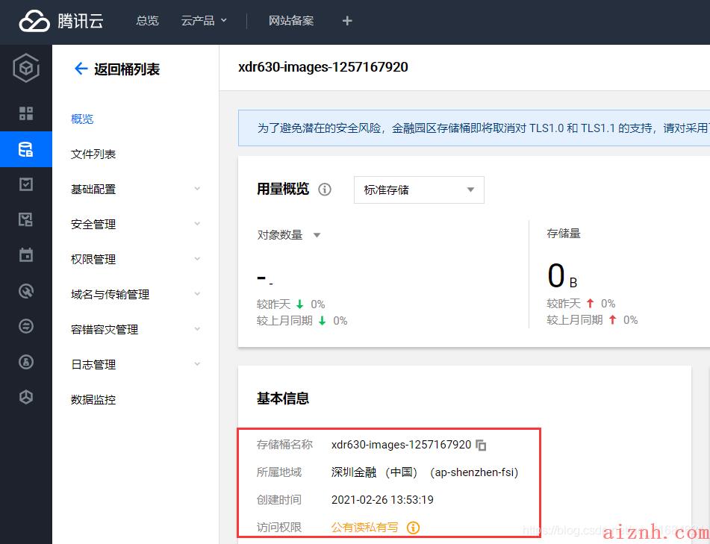Click info icon next to 公有读私有写
This screenshot has height=544, width=710.
click(413, 528)
